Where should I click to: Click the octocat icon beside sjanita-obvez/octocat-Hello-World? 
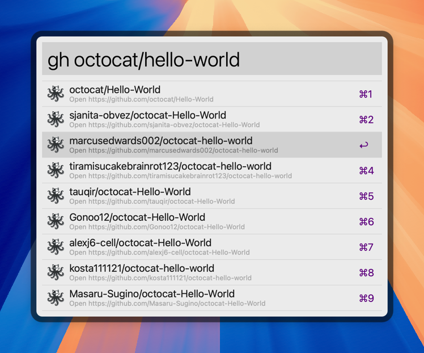point(56,119)
